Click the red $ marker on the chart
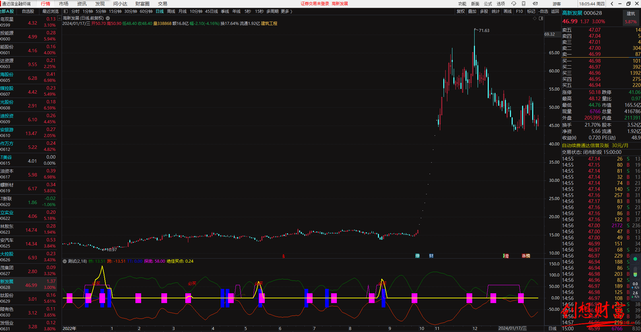This screenshot has height=332, width=641. click(x=284, y=256)
